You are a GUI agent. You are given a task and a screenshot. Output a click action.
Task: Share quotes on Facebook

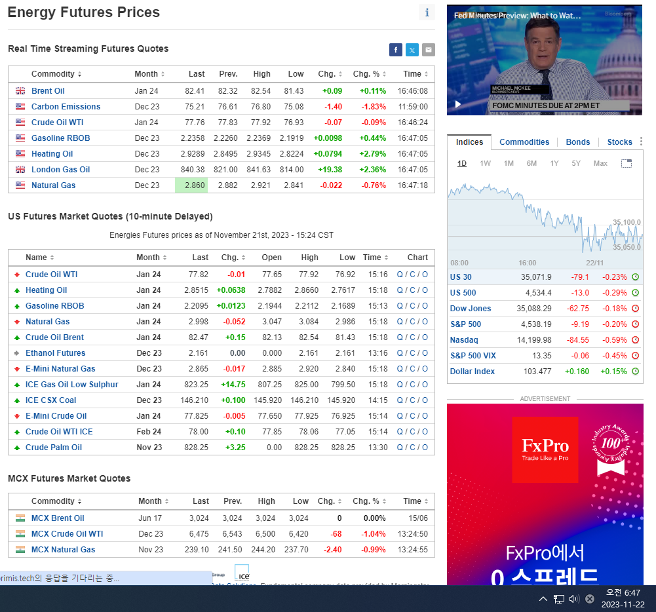[x=395, y=50]
